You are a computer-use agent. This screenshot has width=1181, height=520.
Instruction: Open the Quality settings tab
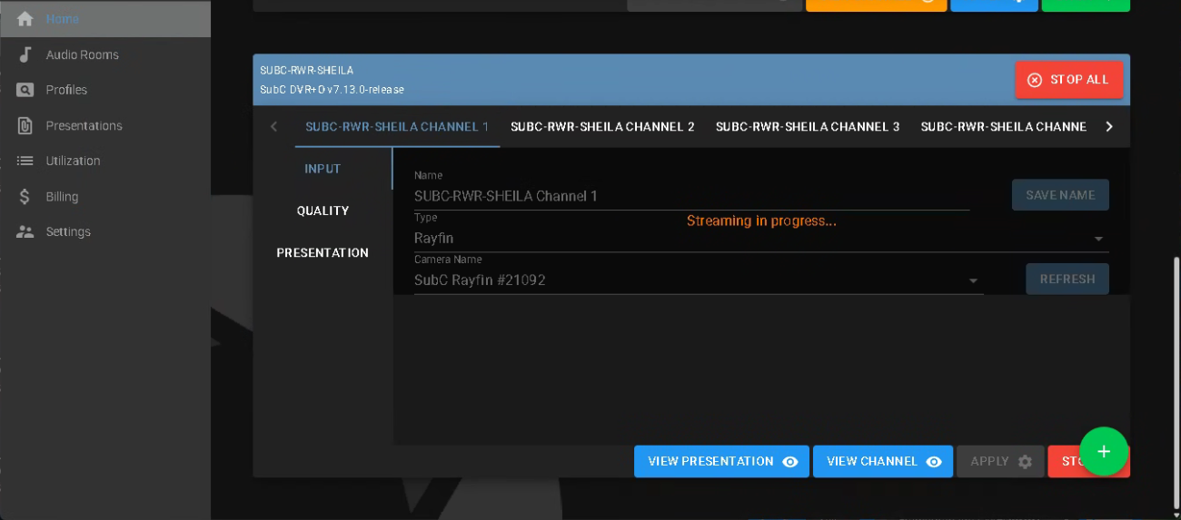323,211
